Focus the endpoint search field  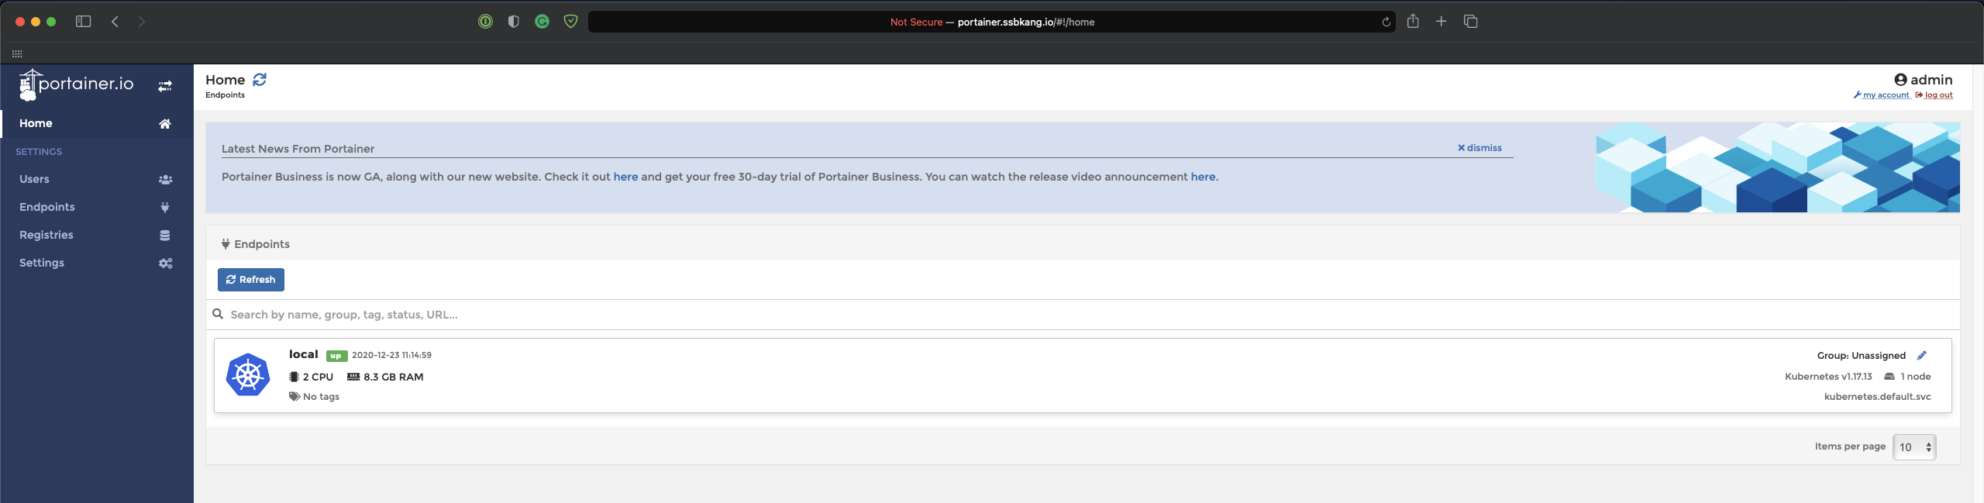(697, 315)
